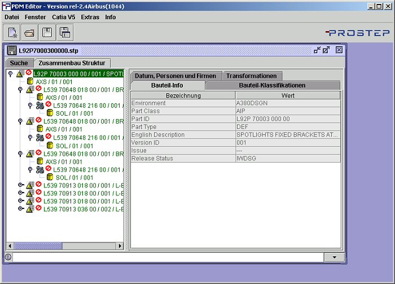Click into the bottom message text field
The image size is (395, 284).
pyautogui.click(x=168, y=257)
